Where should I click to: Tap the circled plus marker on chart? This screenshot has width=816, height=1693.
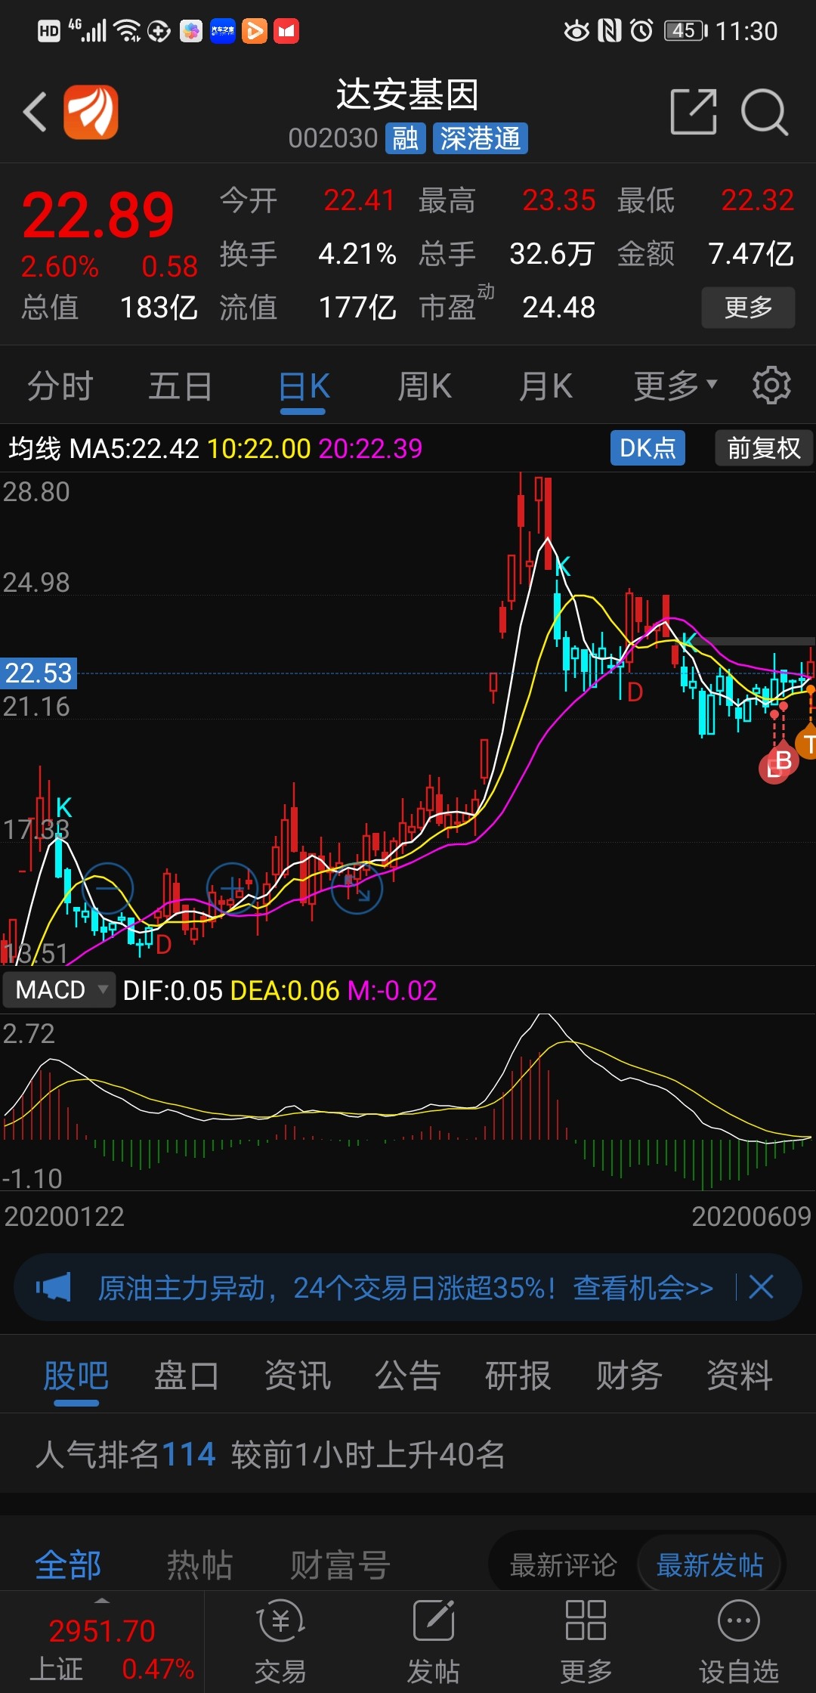232,888
